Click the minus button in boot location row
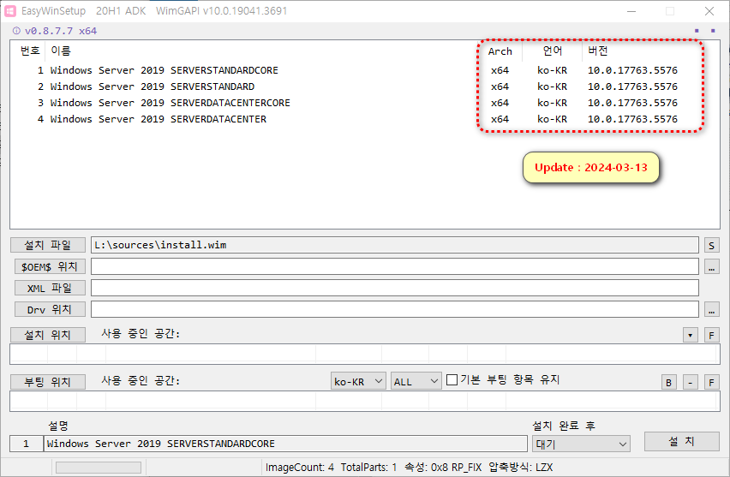730x477 pixels. [690, 382]
